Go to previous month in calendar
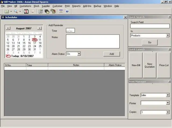The image size is (172, 128). 8,28
